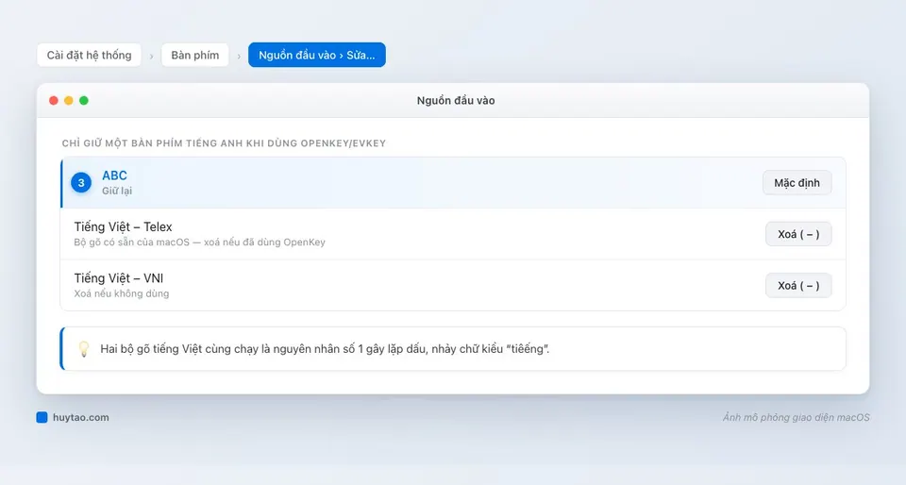Click the 'Bộ gõ có sẵn của macOS' description
Image resolution: width=906 pixels, height=485 pixels.
199,242
